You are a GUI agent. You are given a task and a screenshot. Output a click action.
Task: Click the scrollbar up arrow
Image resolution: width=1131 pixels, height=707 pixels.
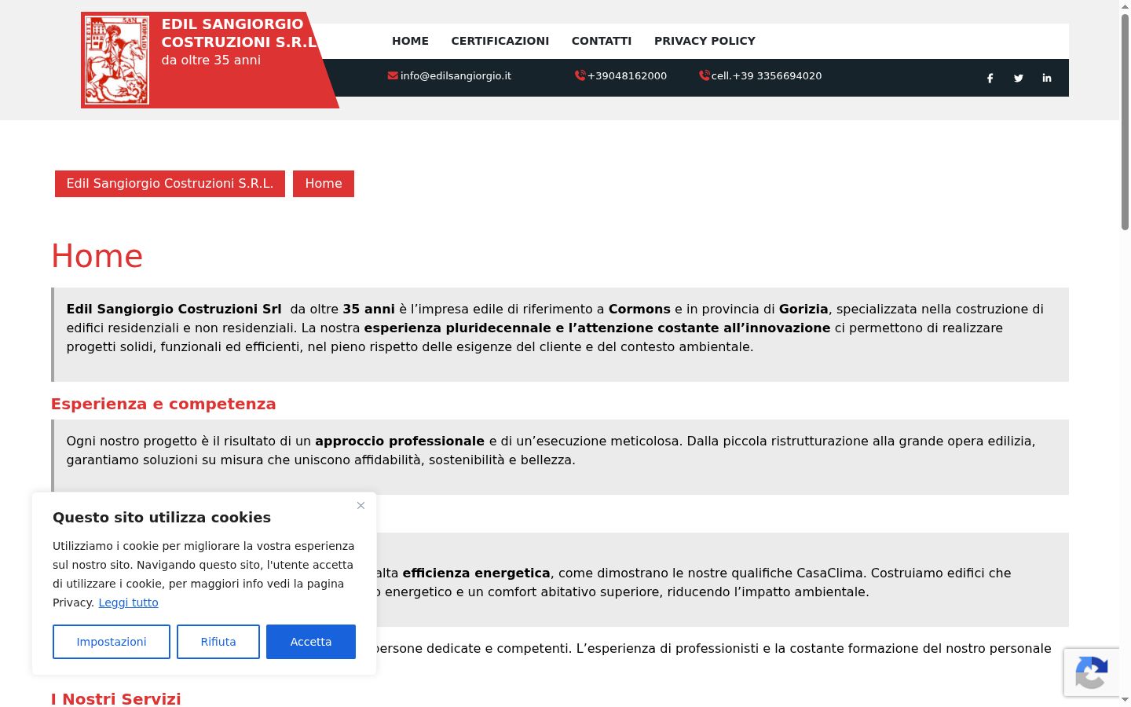coord(1125,5)
